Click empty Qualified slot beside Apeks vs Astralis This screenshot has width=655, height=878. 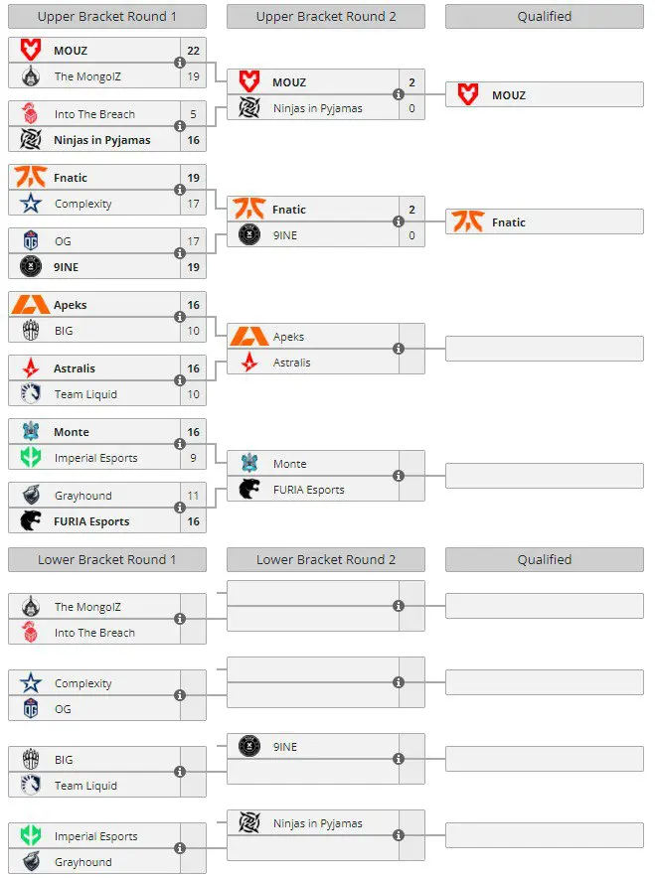[545, 349]
